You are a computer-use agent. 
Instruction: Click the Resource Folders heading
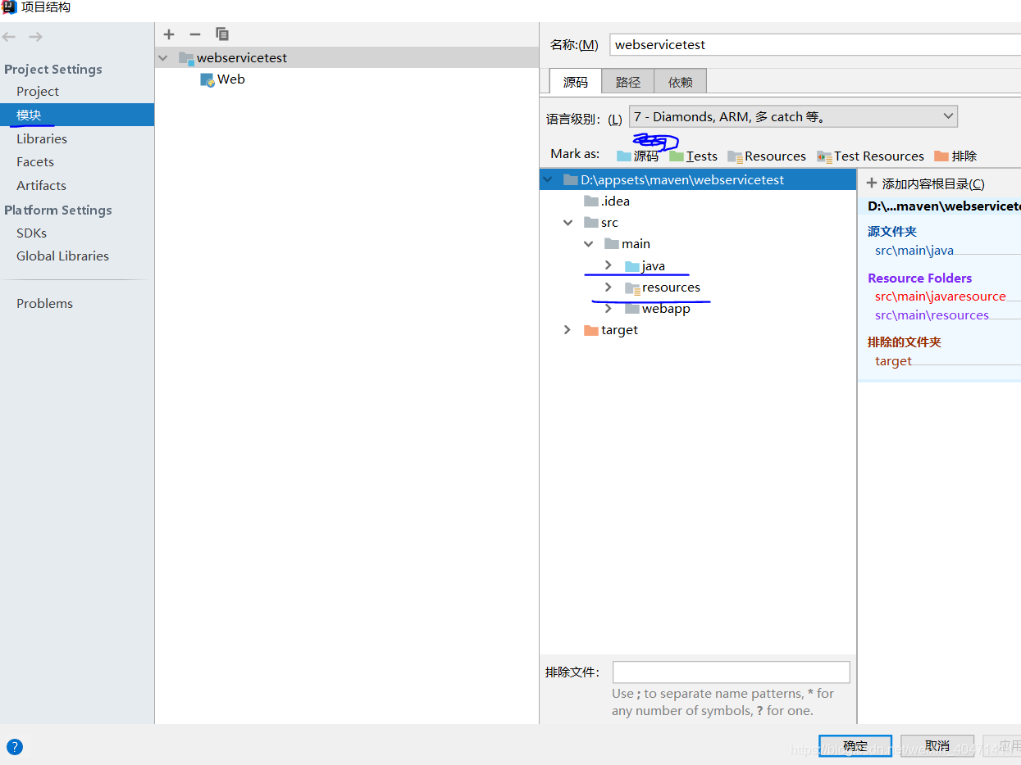920,278
